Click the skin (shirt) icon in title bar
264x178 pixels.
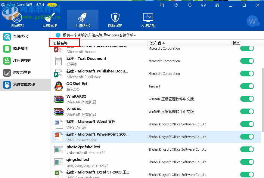point(203,5)
